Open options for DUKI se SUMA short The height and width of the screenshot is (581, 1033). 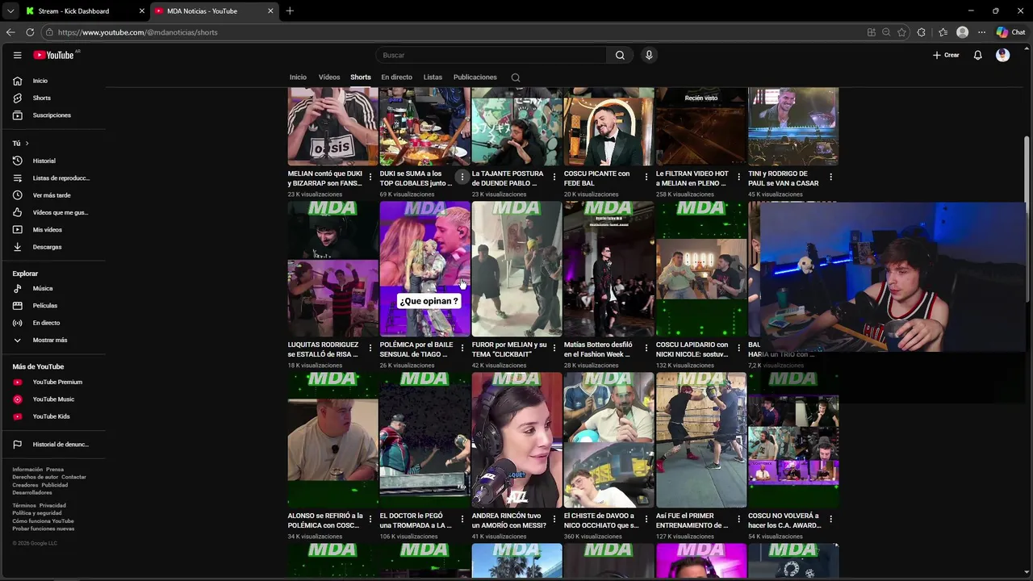pyautogui.click(x=462, y=177)
